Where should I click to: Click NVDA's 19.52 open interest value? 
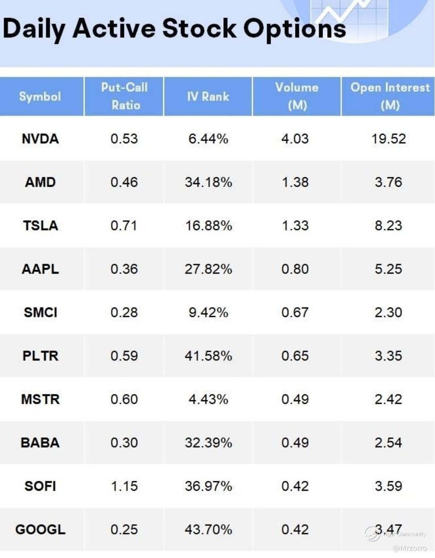coord(389,139)
